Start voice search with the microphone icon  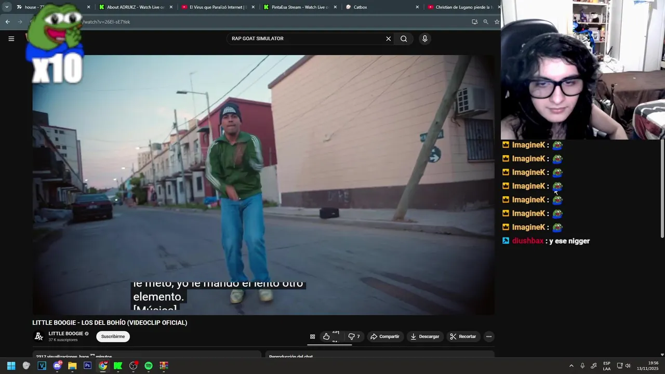coord(424,38)
